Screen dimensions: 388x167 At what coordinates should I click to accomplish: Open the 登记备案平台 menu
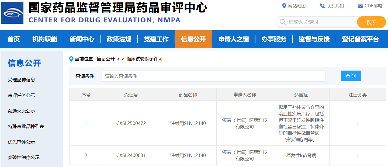tap(360, 39)
